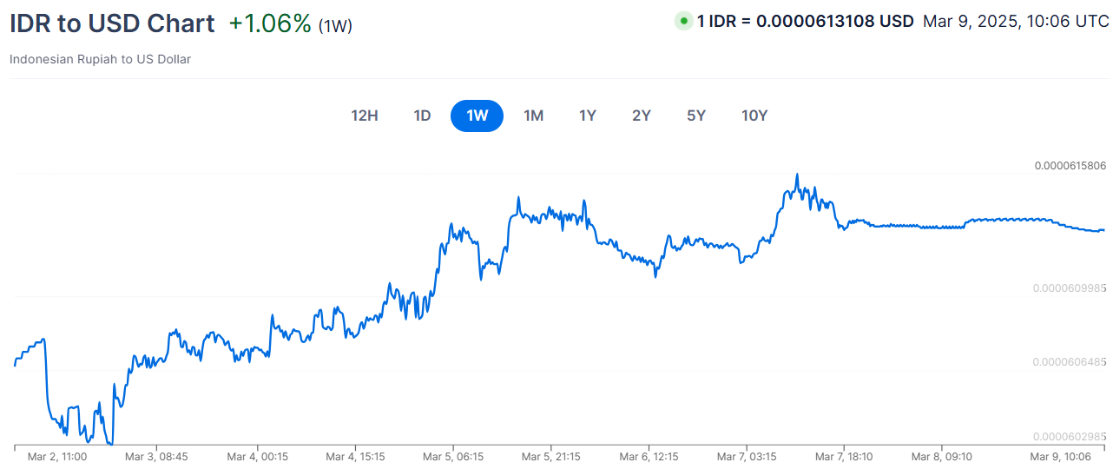1113x469 pixels.
Task: Select the active 1W range button
Action: click(477, 116)
